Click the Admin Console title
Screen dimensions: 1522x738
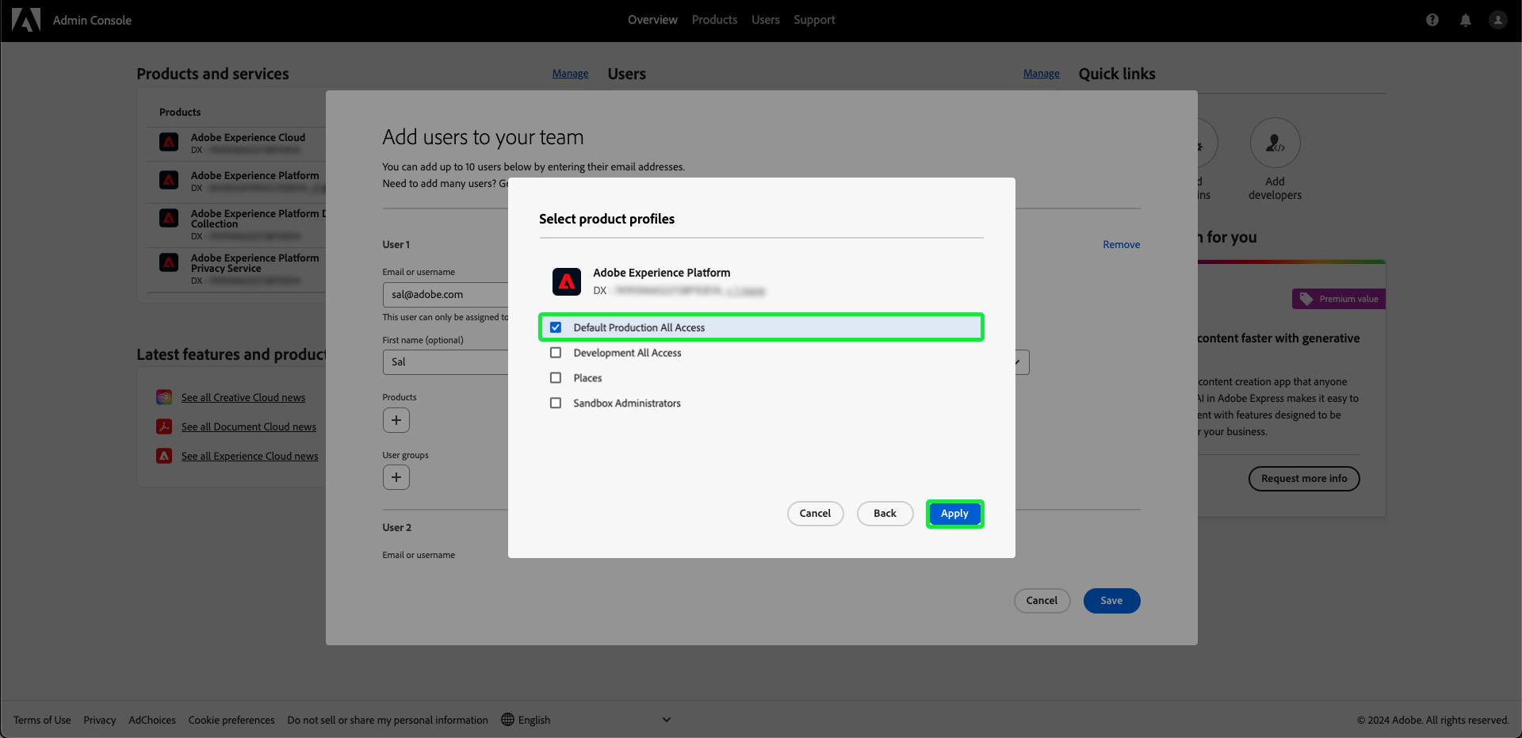point(92,20)
